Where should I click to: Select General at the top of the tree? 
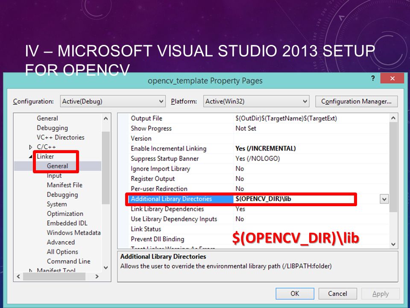point(47,118)
